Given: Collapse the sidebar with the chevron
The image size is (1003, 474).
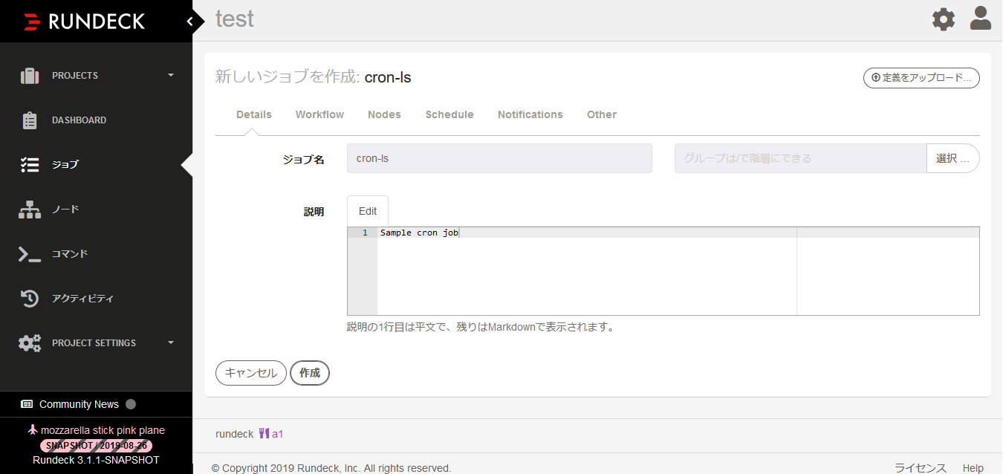Looking at the screenshot, I should click(x=191, y=22).
